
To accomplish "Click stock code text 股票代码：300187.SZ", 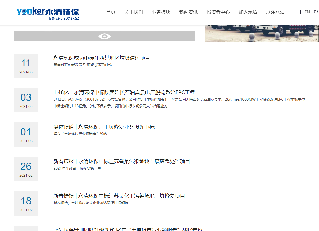I will click(64, 19).
